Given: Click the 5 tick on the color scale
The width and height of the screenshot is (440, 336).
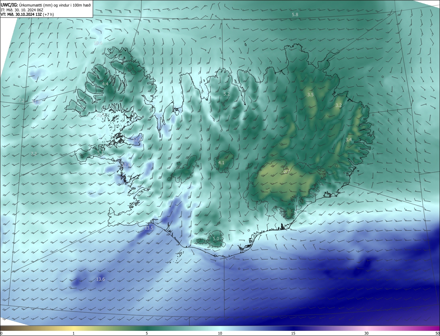Looking at the screenshot, I should coord(147,333).
